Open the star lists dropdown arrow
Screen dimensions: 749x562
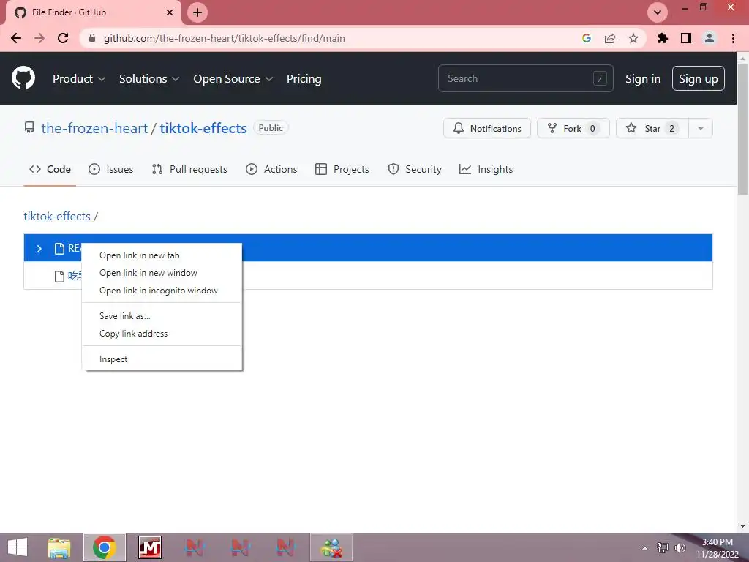700,128
